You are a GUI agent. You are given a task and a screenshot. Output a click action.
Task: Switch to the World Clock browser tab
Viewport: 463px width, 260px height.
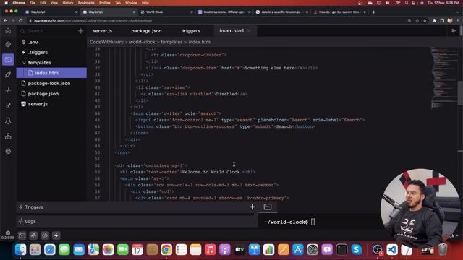(154, 12)
